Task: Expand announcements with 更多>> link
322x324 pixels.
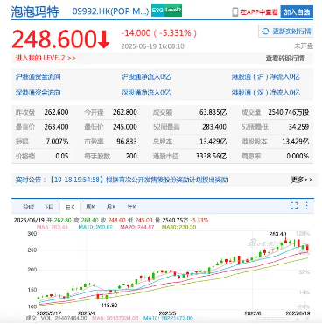Action: point(302,180)
